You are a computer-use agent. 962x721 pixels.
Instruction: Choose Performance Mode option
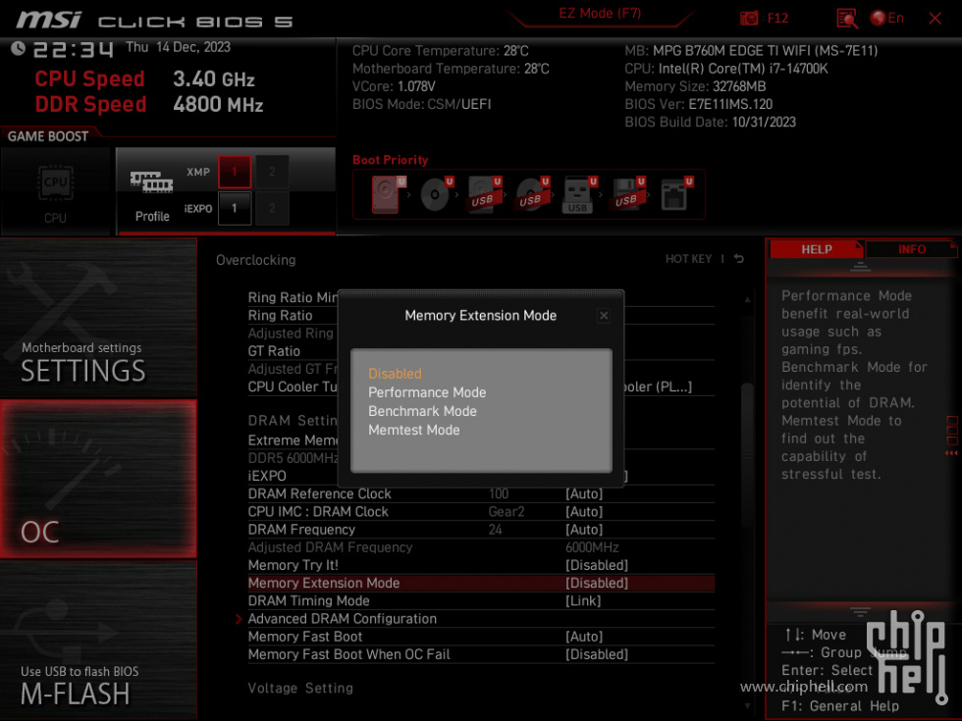pyautogui.click(x=427, y=392)
